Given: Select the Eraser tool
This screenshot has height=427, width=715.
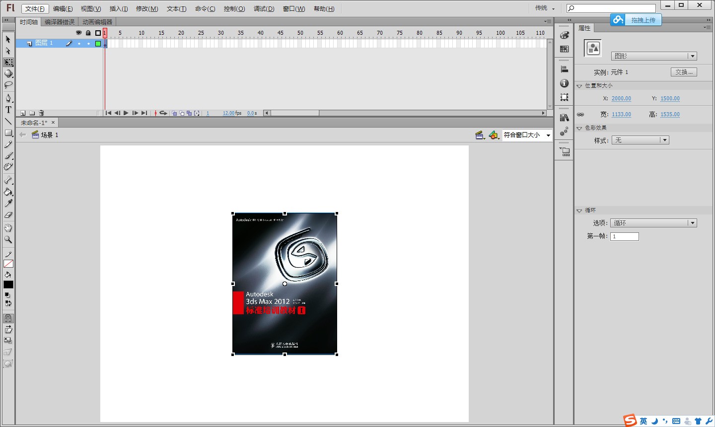Looking at the screenshot, I should click(x=8, y=215).
